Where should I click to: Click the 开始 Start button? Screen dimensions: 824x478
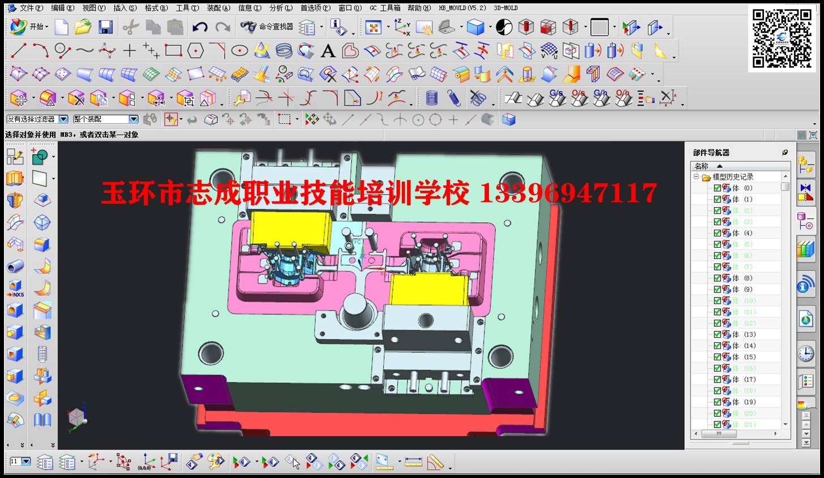point(30,27)
